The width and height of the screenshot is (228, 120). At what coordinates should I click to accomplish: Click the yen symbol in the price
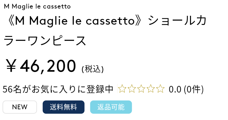(11, 66)
